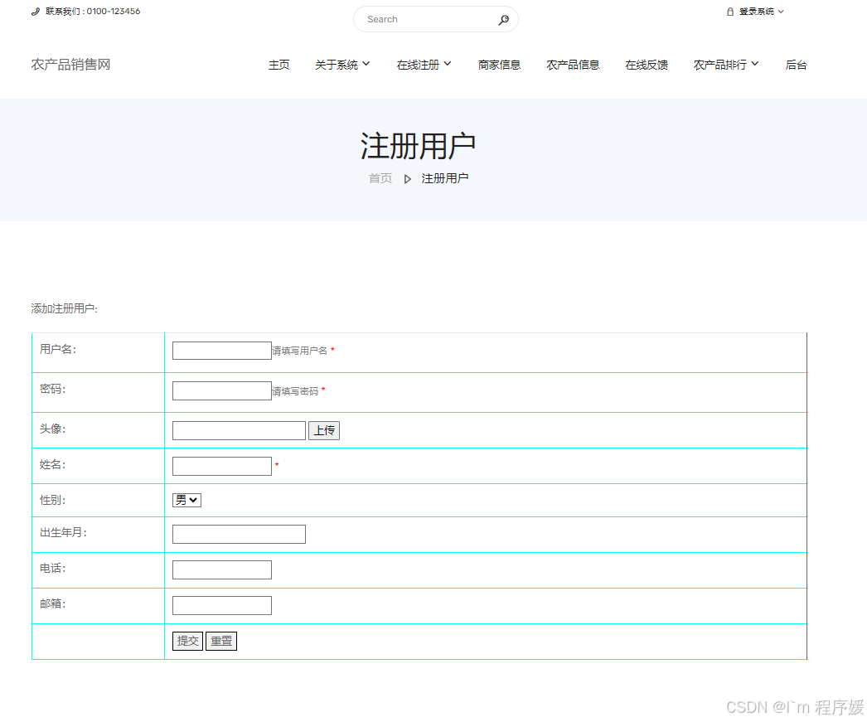Open the 在线反馈 page
This screenshot has height=722, width=867.
(x=646, y=64)
